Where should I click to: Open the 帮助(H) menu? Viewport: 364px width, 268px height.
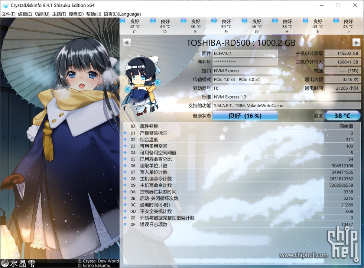point(94,14)
